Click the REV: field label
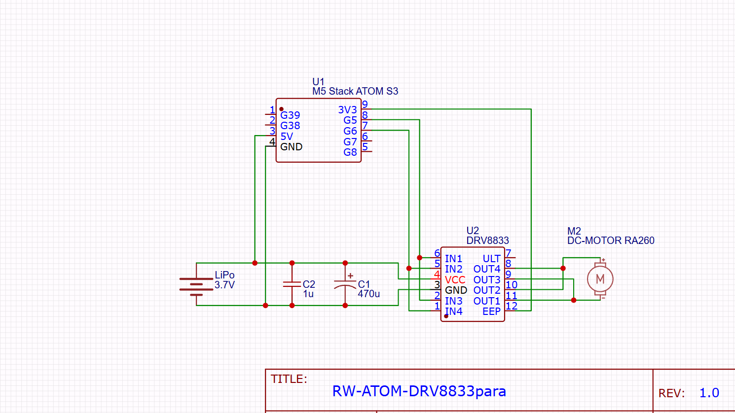The image size is (735, 413). click(671, 393)
